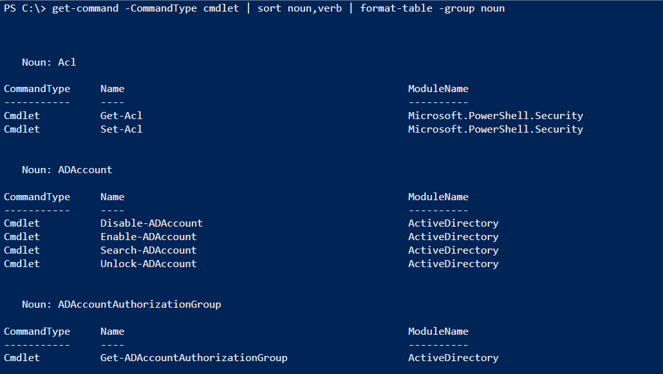
Task: Click CommandType header under Noun: ADAccount
Action: [37, 197]
